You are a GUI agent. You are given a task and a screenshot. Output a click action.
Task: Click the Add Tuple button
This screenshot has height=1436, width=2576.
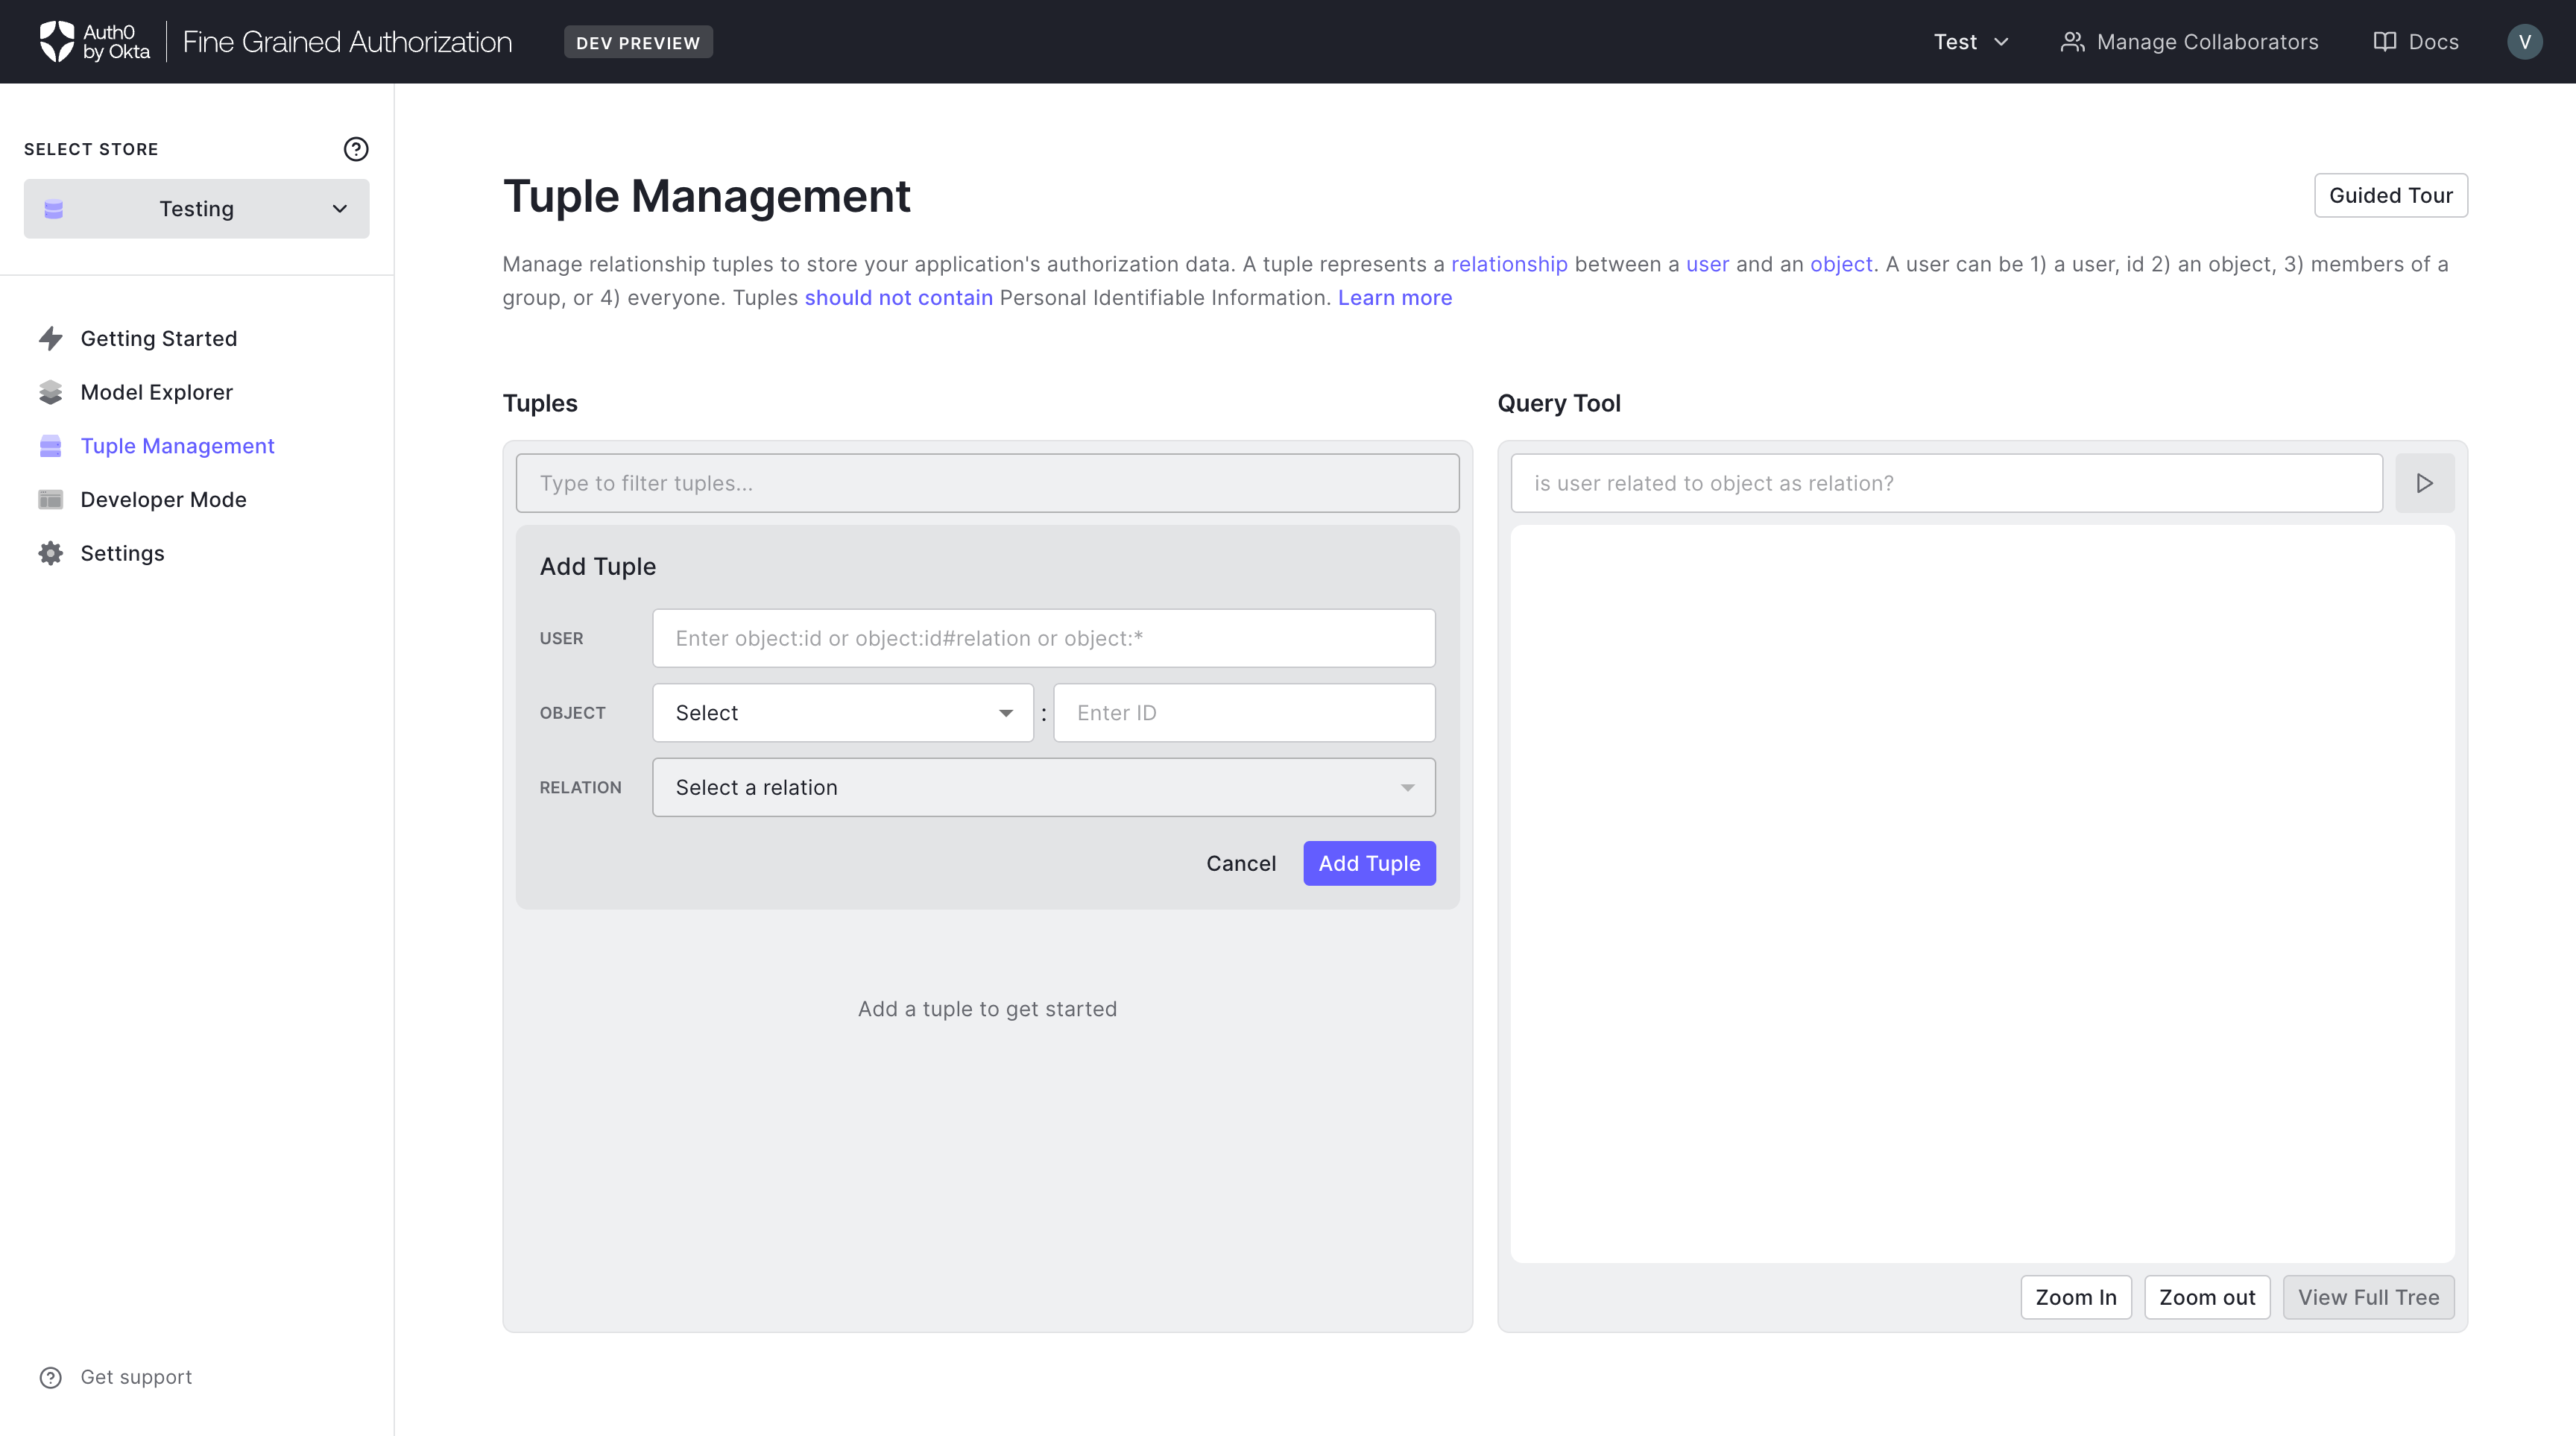coord(1369,863)
